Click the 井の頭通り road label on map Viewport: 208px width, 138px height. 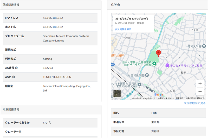coord(150,89)
